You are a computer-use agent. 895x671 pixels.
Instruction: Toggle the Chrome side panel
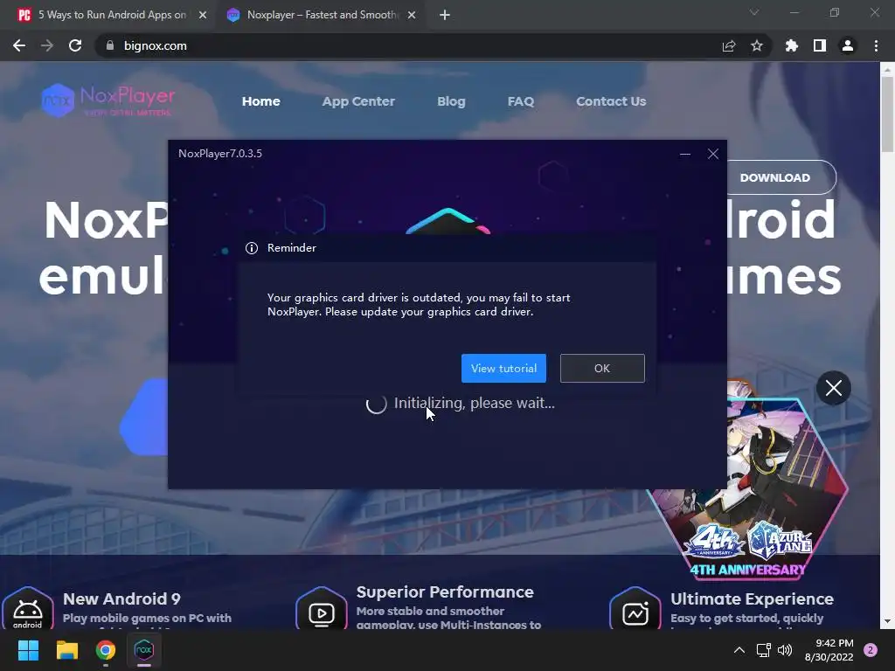point(820,45)
